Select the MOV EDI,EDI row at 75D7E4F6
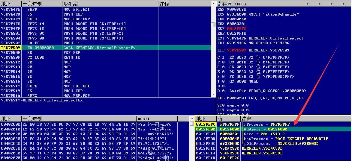This screenshot has height=161, width=352. point(106,9)
